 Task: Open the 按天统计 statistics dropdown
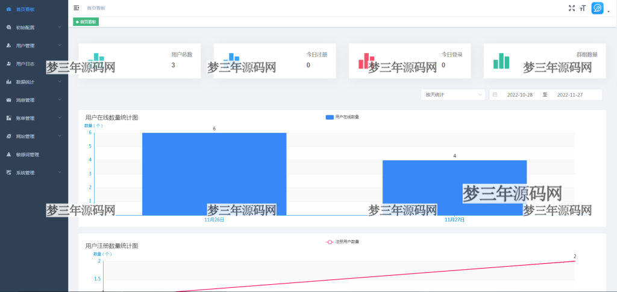tap(453, 94)
